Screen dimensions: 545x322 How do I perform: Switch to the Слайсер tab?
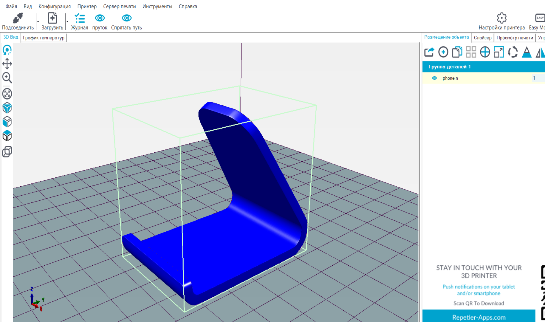click(x=482, y=38)
